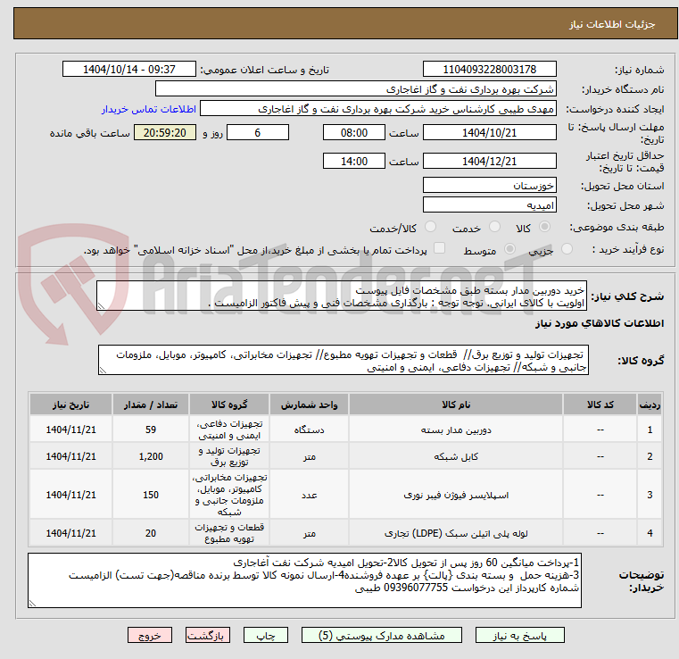Click the announcement date field 1404/10/14 - 09:37
This screenshot has width=679, height=659.
129,70
